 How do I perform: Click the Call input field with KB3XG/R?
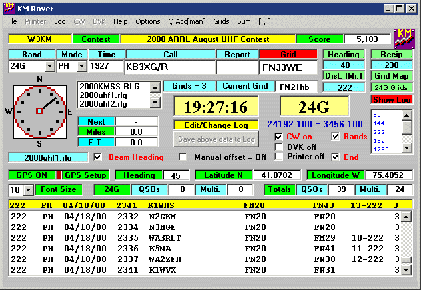point(171,67)
